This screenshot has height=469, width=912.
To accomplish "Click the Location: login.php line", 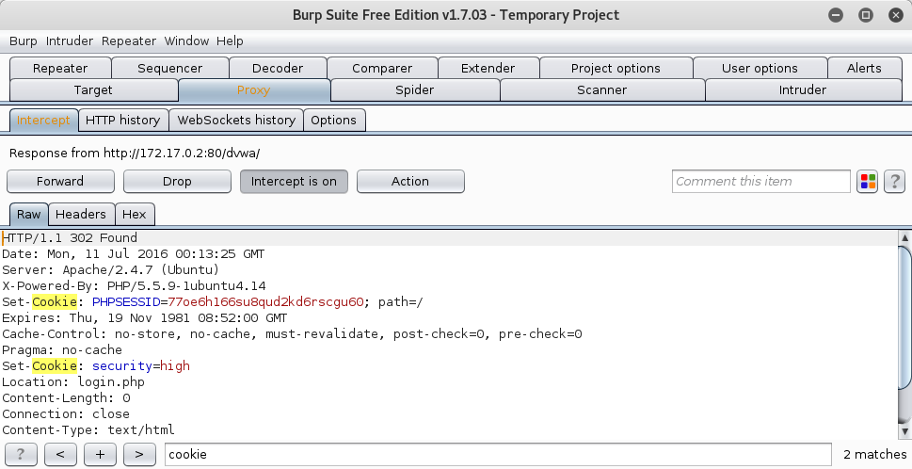I will 73,382.
